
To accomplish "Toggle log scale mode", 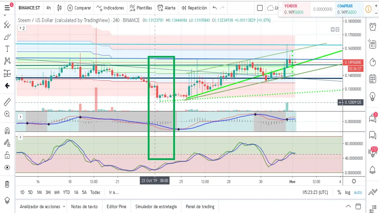I will pyautogui.click(x=348, y=192).
